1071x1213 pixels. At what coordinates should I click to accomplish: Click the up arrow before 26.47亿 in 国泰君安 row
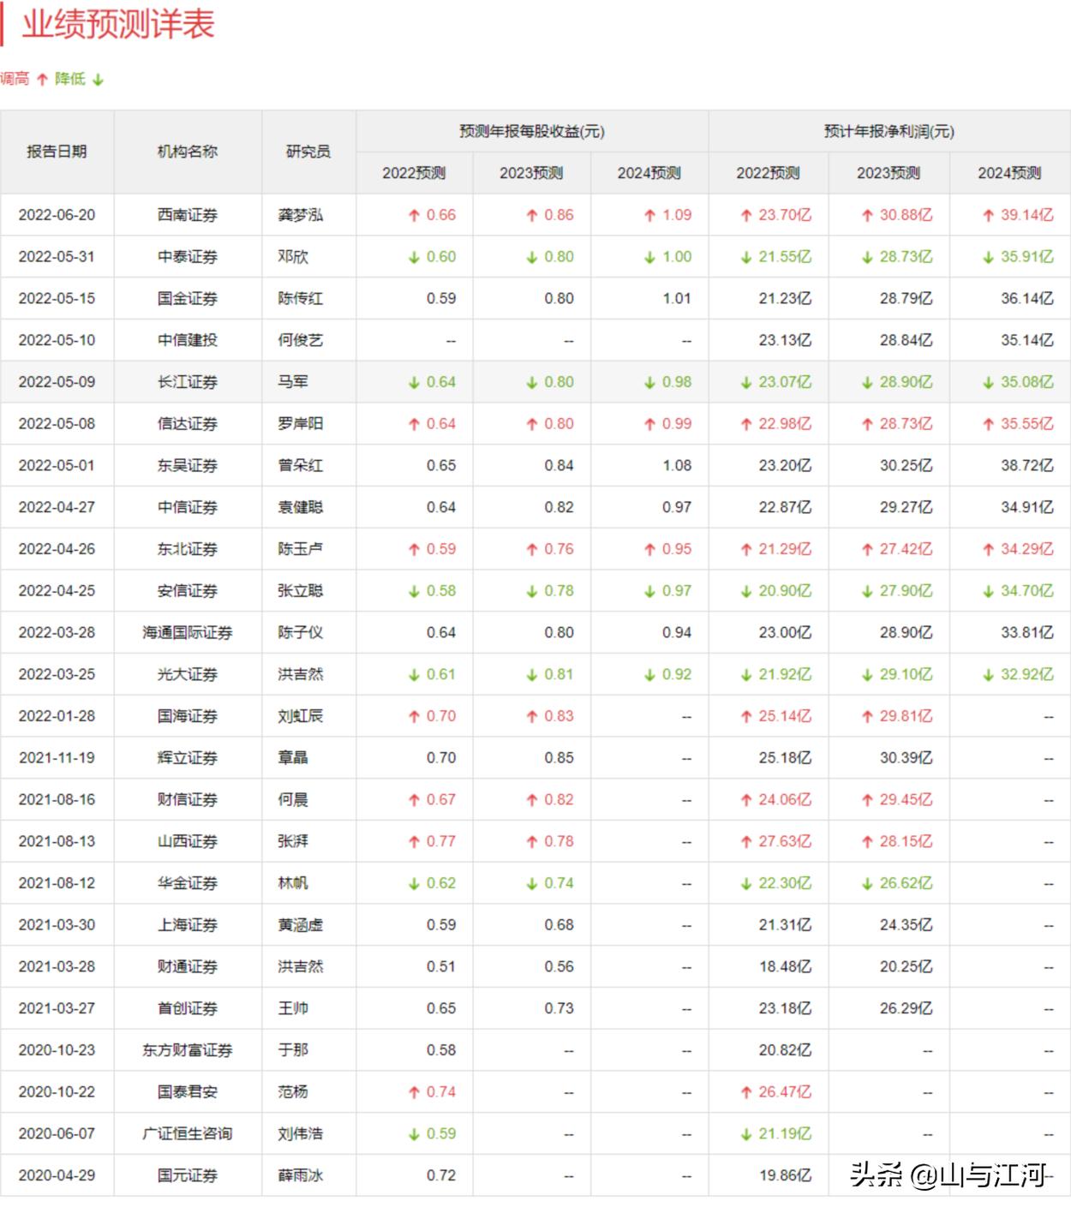746,1093
